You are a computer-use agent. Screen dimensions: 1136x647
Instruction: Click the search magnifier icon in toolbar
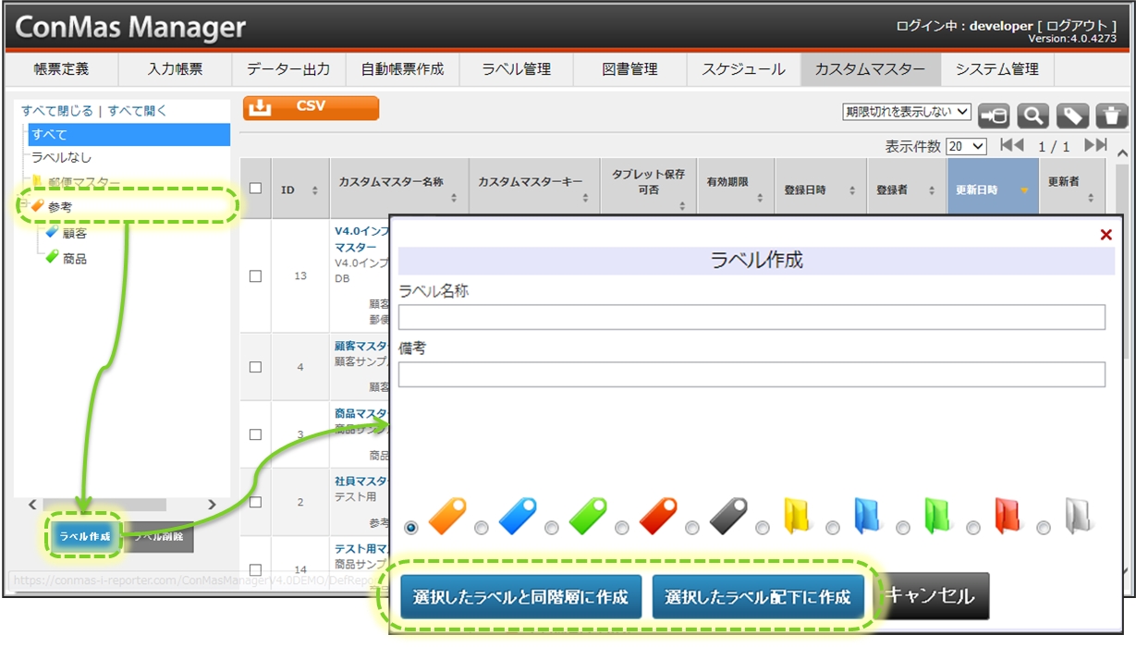point(1032,116)
